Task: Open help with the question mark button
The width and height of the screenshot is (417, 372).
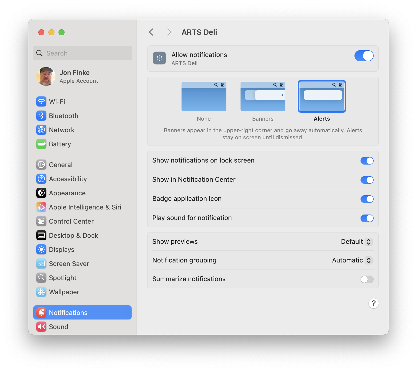Action: [374, 303]
